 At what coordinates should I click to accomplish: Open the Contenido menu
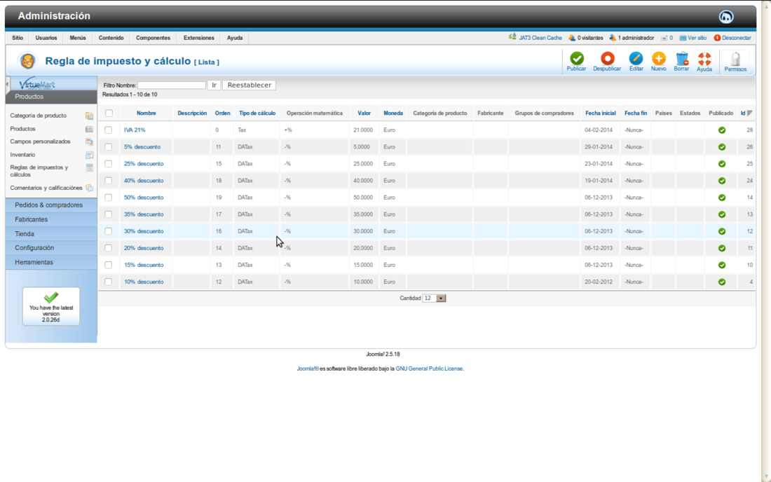[x=111, y=38]
